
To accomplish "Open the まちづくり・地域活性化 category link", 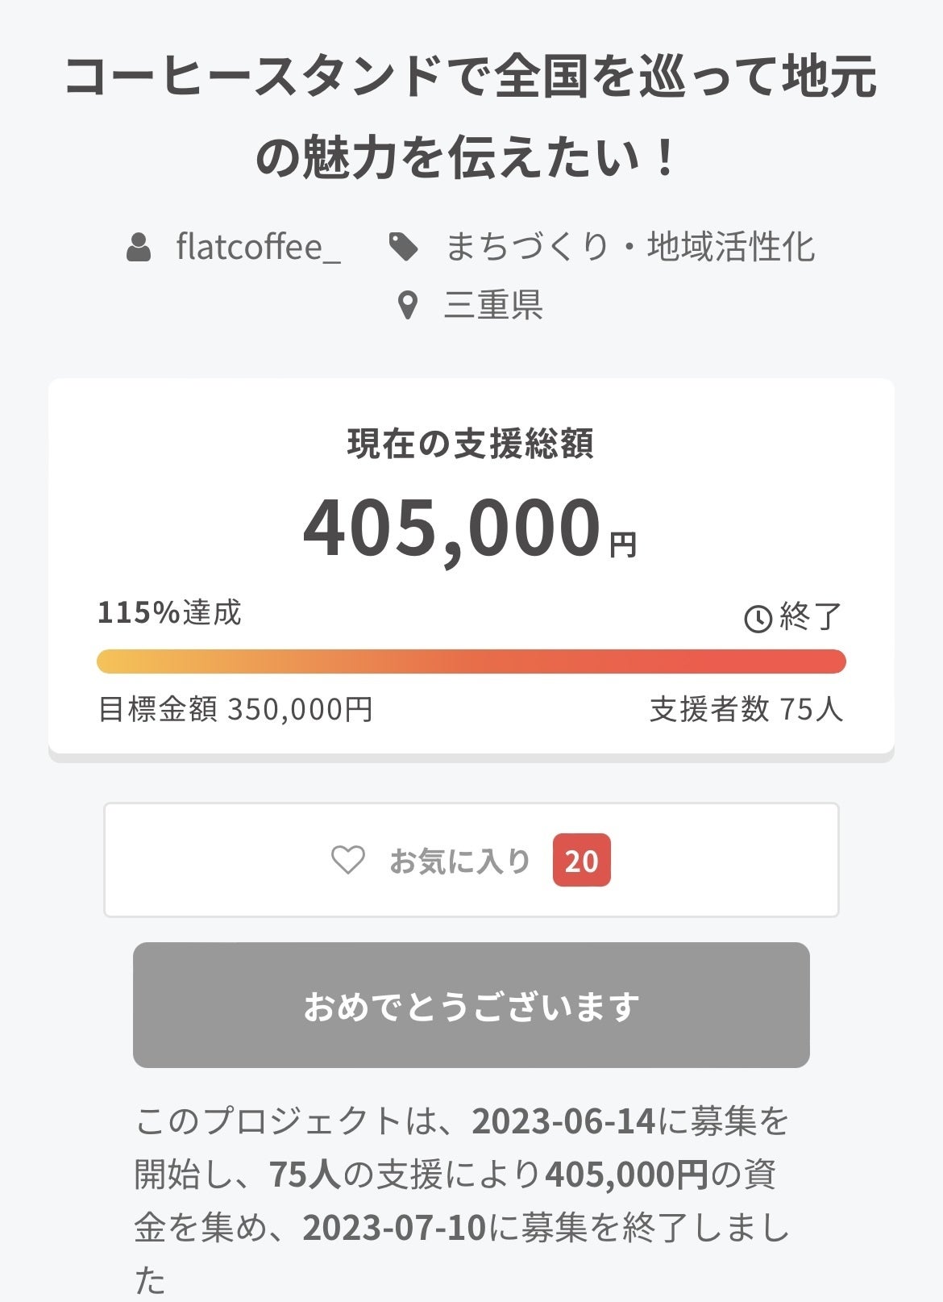I will coord(629,247).
